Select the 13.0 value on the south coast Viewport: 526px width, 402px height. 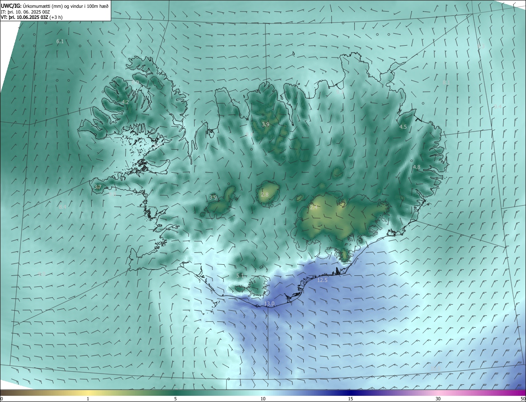tap(269, 304)
